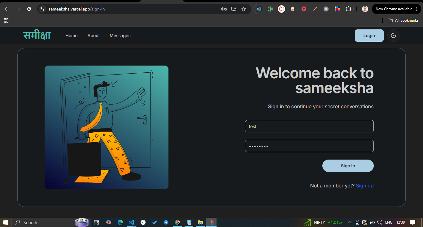Follow the Sign up link
423x227 pixels.
365,186
